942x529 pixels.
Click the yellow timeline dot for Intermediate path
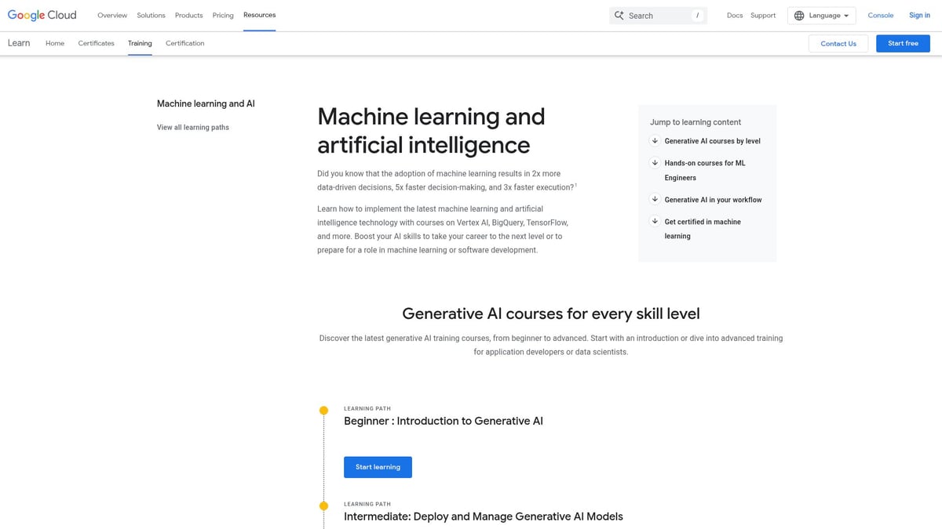pyautogui.click(x=323, y=506)
